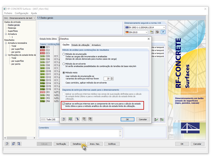211x158 pixels.
Task: Go to previous table with left arrow icon
Action: point(13,144)
